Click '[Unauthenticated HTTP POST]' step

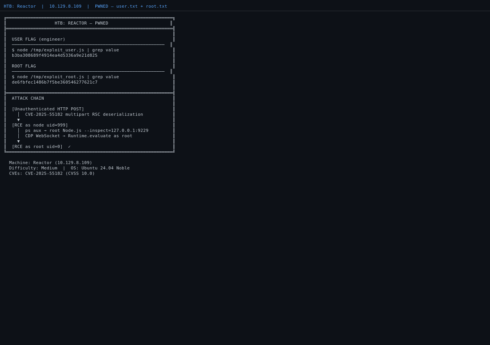click(48, 109)
